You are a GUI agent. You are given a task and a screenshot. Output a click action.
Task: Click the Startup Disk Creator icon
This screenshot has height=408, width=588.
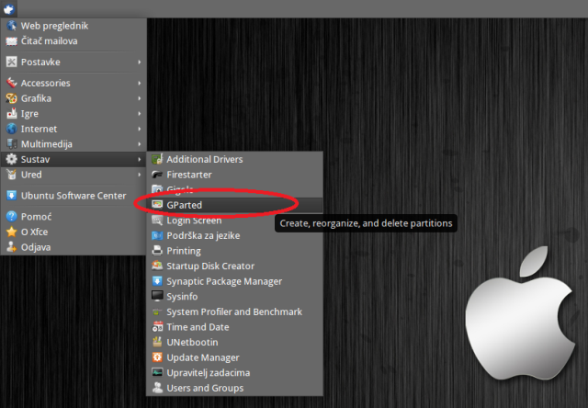click(x=157, y=266)
